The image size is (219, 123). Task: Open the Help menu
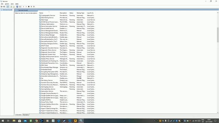(17, 4)
